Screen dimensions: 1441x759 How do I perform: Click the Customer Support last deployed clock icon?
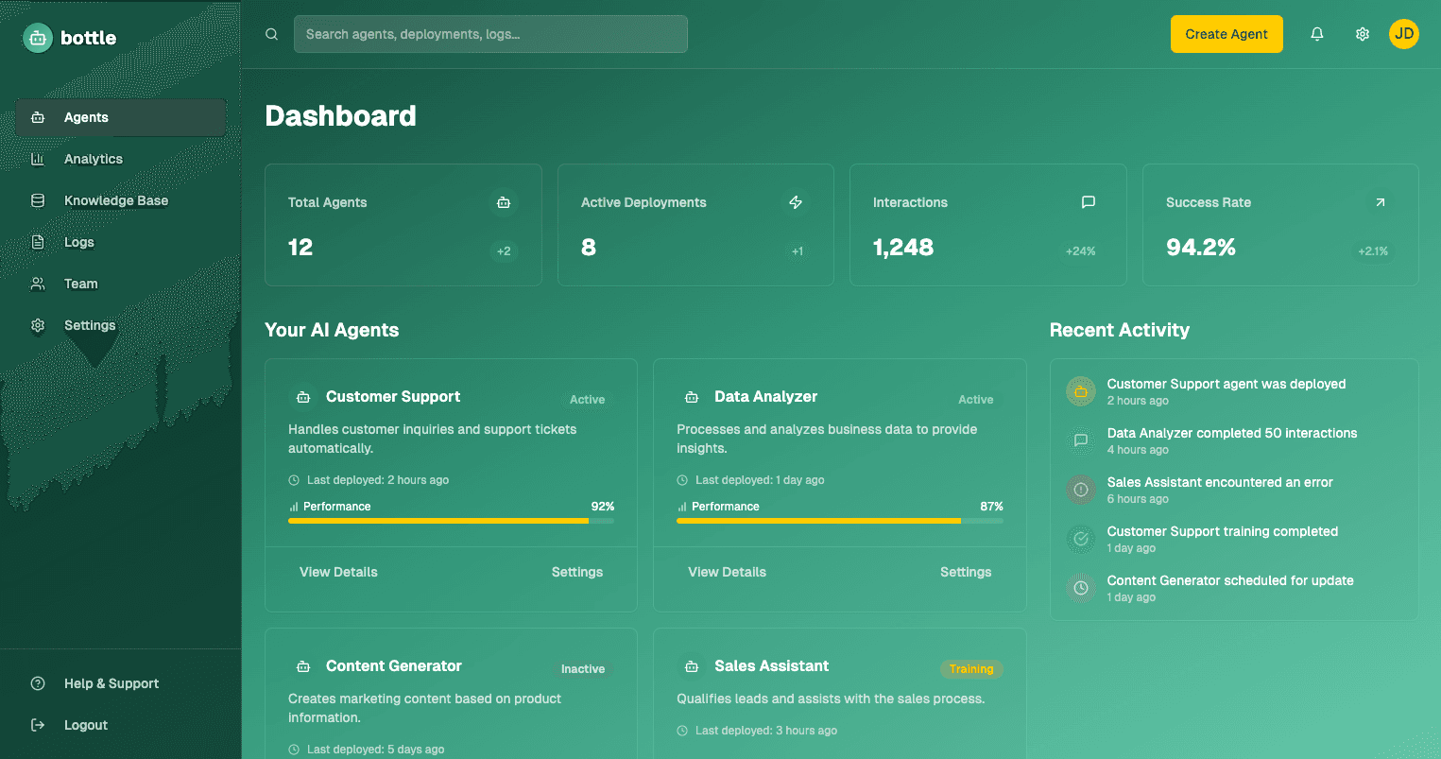pos(294,480)
